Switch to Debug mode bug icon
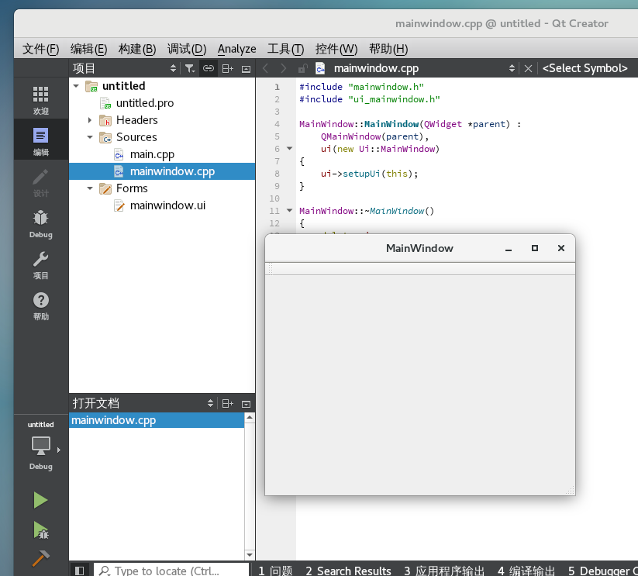The height and width of the screenshot is (576, 638). [x=40, y=218]
